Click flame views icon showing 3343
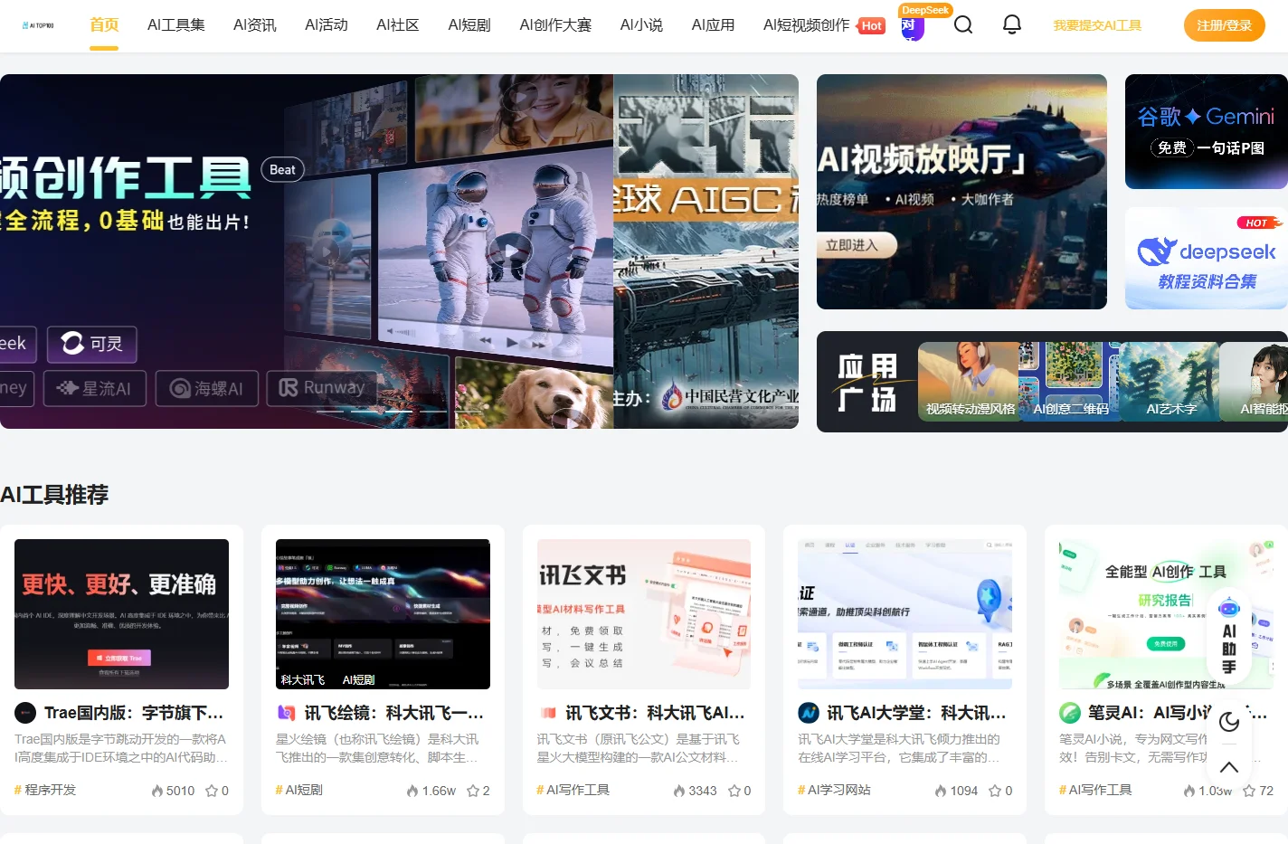Image resolution: width=1288 pixels, height=844 pixels. (679, 791)
